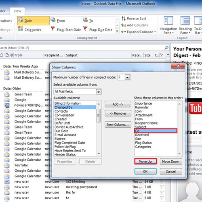Click shown columns list scroll up arrow
The image size is (202, 202).
179,104
